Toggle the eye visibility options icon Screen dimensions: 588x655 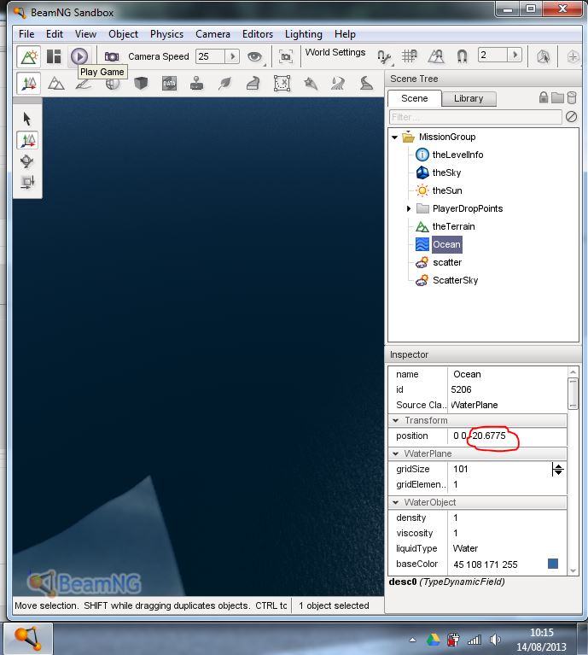coord(254,56)
